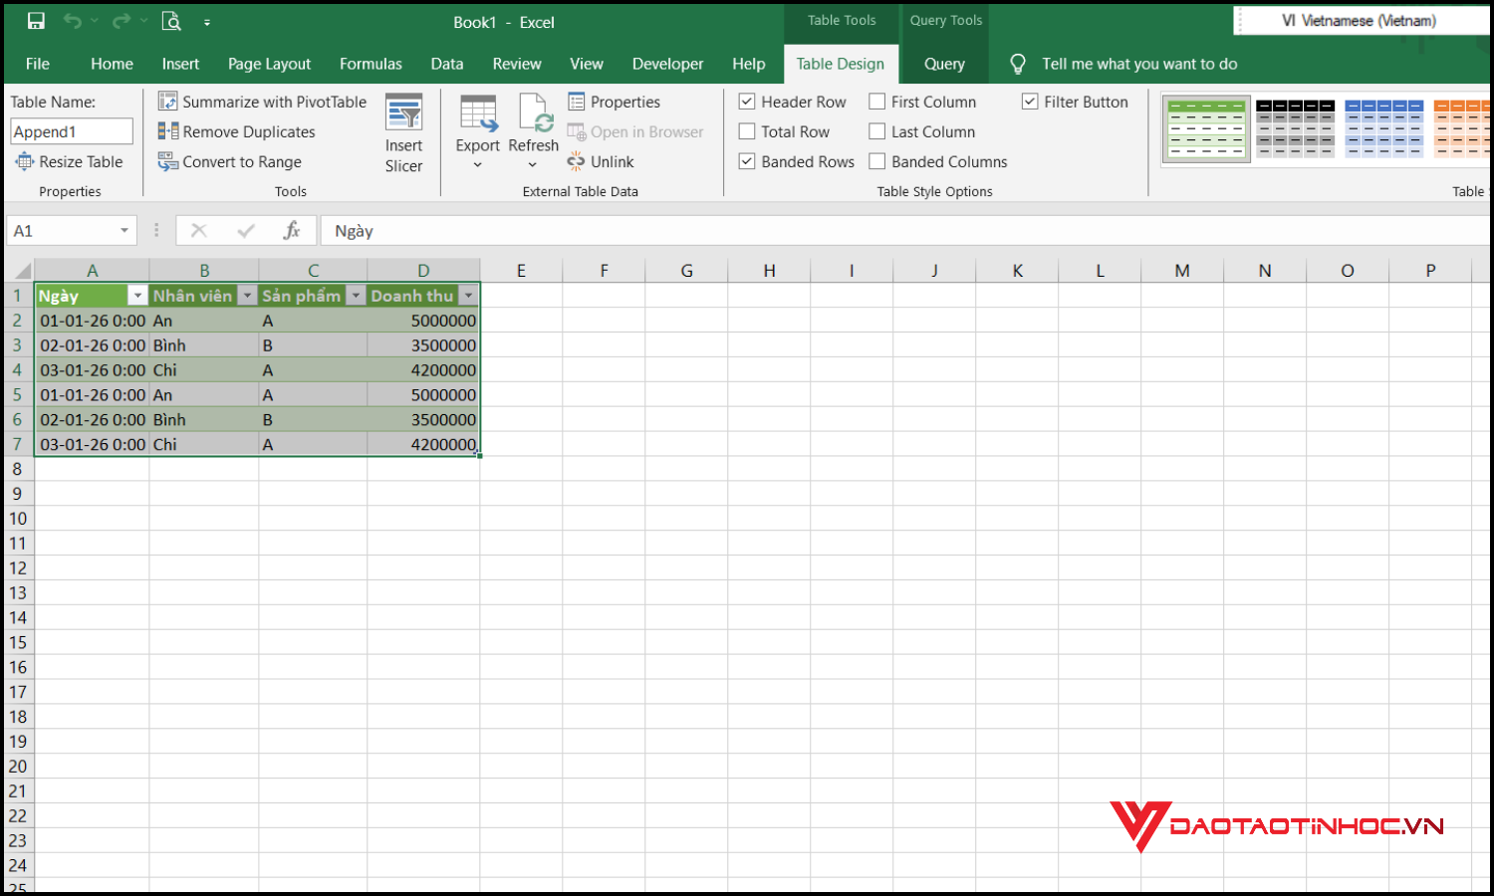The width and height of the screenshot is (1494, 896).
Task: Click the Save icon on Quick Access Toolbar
Action: (x=35, y=20)
